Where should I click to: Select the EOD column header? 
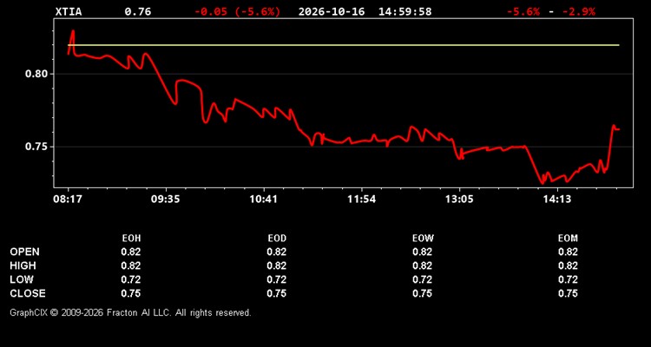click(277, 239)
